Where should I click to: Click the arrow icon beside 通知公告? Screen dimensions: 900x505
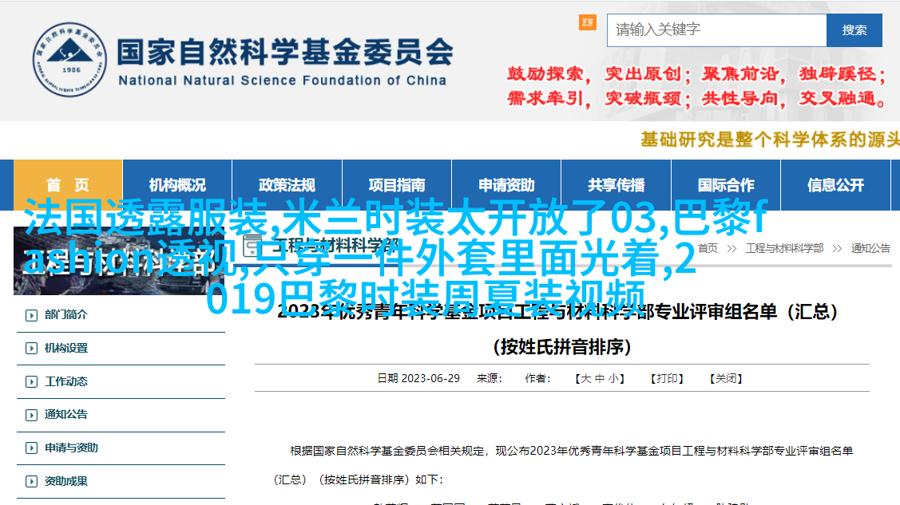click(x=32, y=415)
